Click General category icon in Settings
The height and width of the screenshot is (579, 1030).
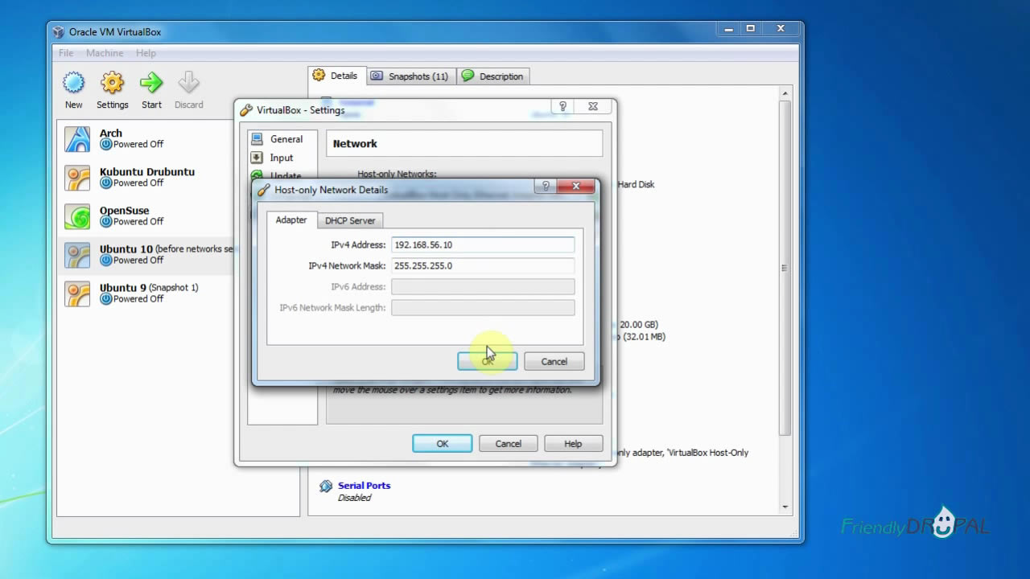[257, 139]
